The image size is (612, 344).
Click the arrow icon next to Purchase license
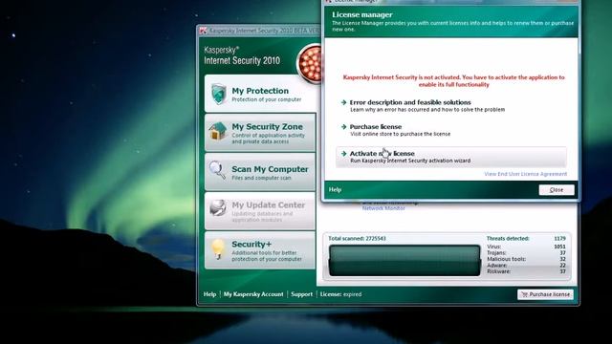[x=343, y=126]
